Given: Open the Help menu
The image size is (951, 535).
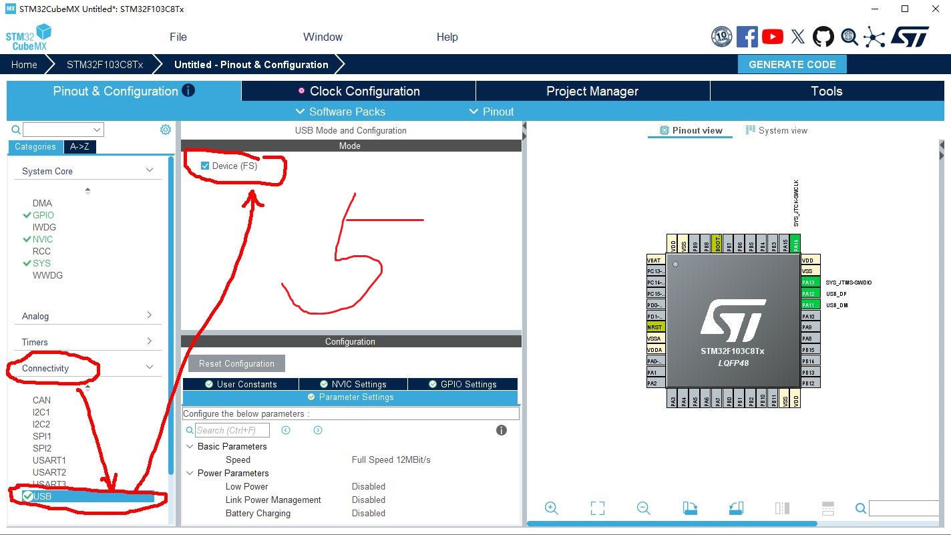Looking at the screenshot, I should (x=447, y=37).
